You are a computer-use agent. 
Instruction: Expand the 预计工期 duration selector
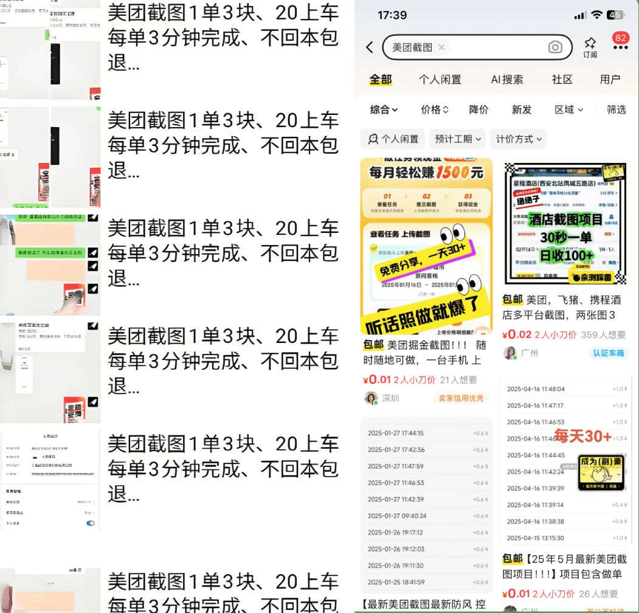tap(457, 139)
